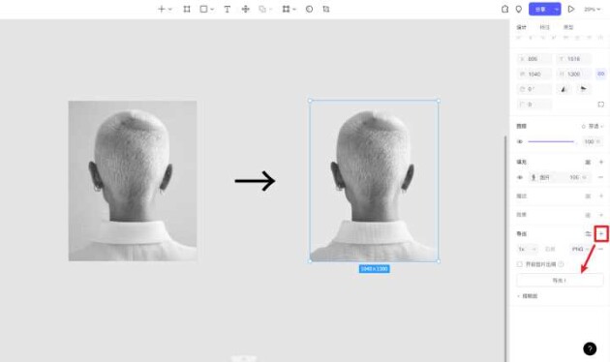Switch to the second tab in right panel

pos(544,27)
